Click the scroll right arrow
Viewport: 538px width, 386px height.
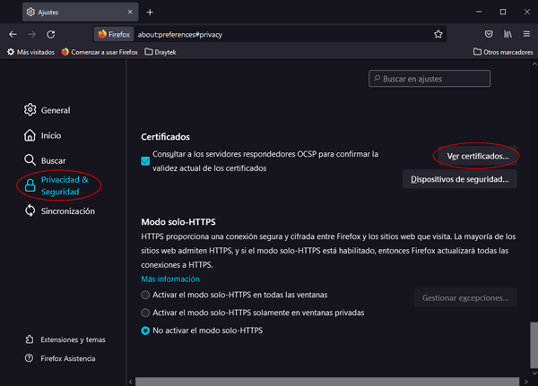coord(525,382)
